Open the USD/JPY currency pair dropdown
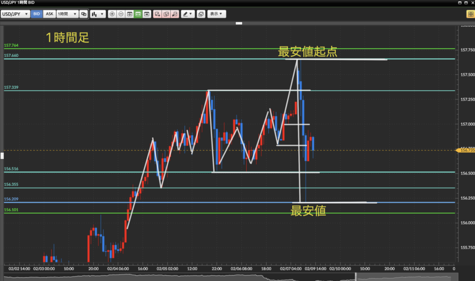The height and width of the screenshot is (281, 475). [x=15, y=14]
